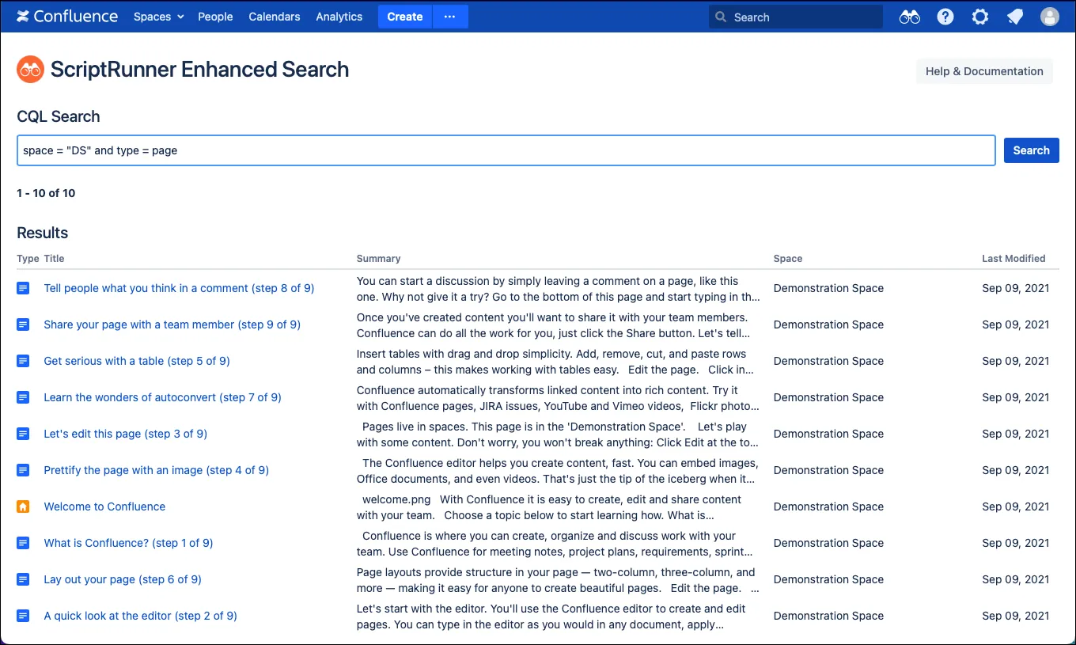Click page icon beside 'Prettify the page'
1076x645 pixels.
[23, 470]
